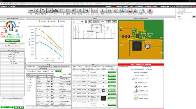Select the fourth Categories radio button
The image size is (196, 109).
pyautogui.click(x=27, y=88)
